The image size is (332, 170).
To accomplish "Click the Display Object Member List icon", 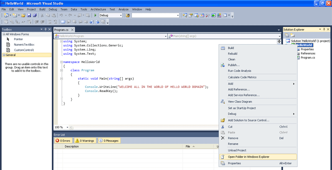I will point(6,22).
